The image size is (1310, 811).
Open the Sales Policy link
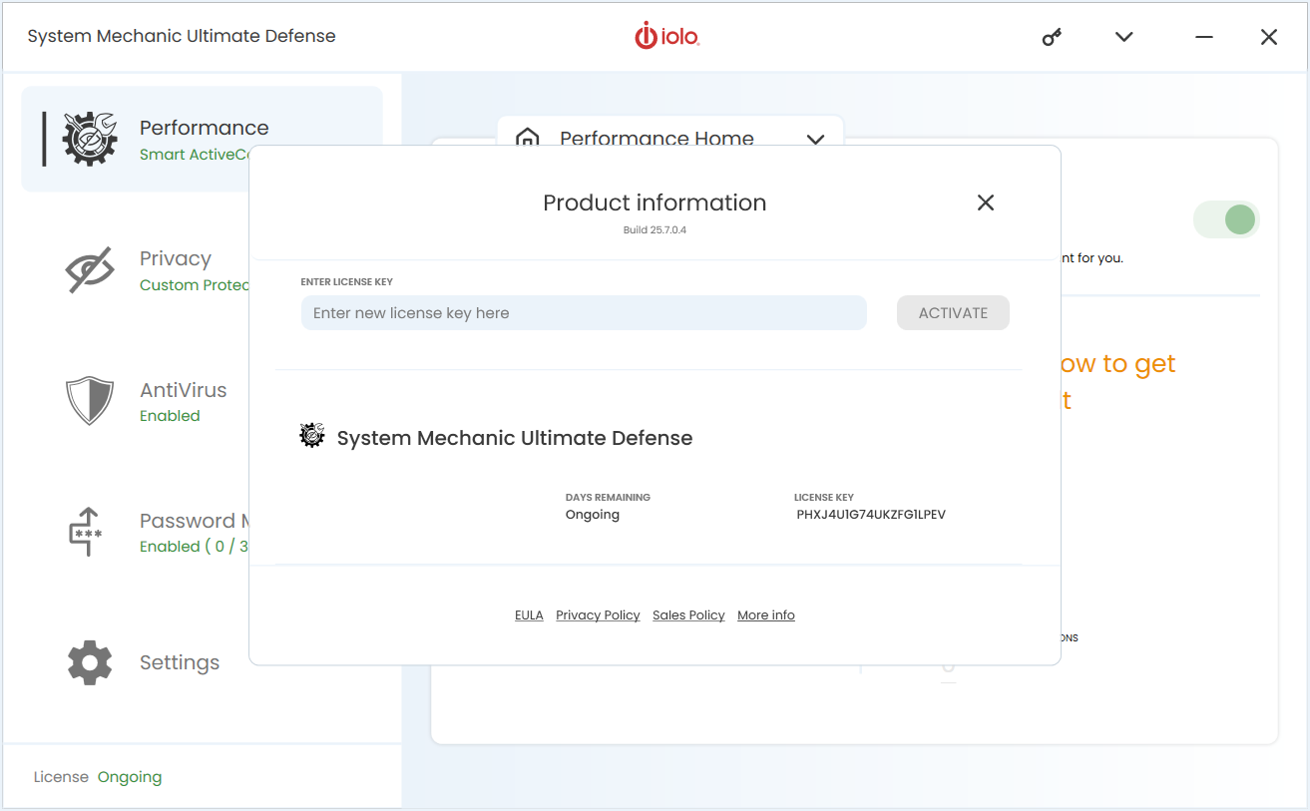click(688, 615)
